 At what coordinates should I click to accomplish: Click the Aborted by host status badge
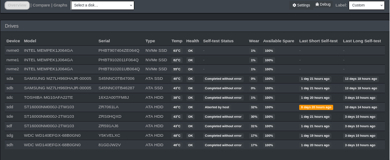click(217, 107)
